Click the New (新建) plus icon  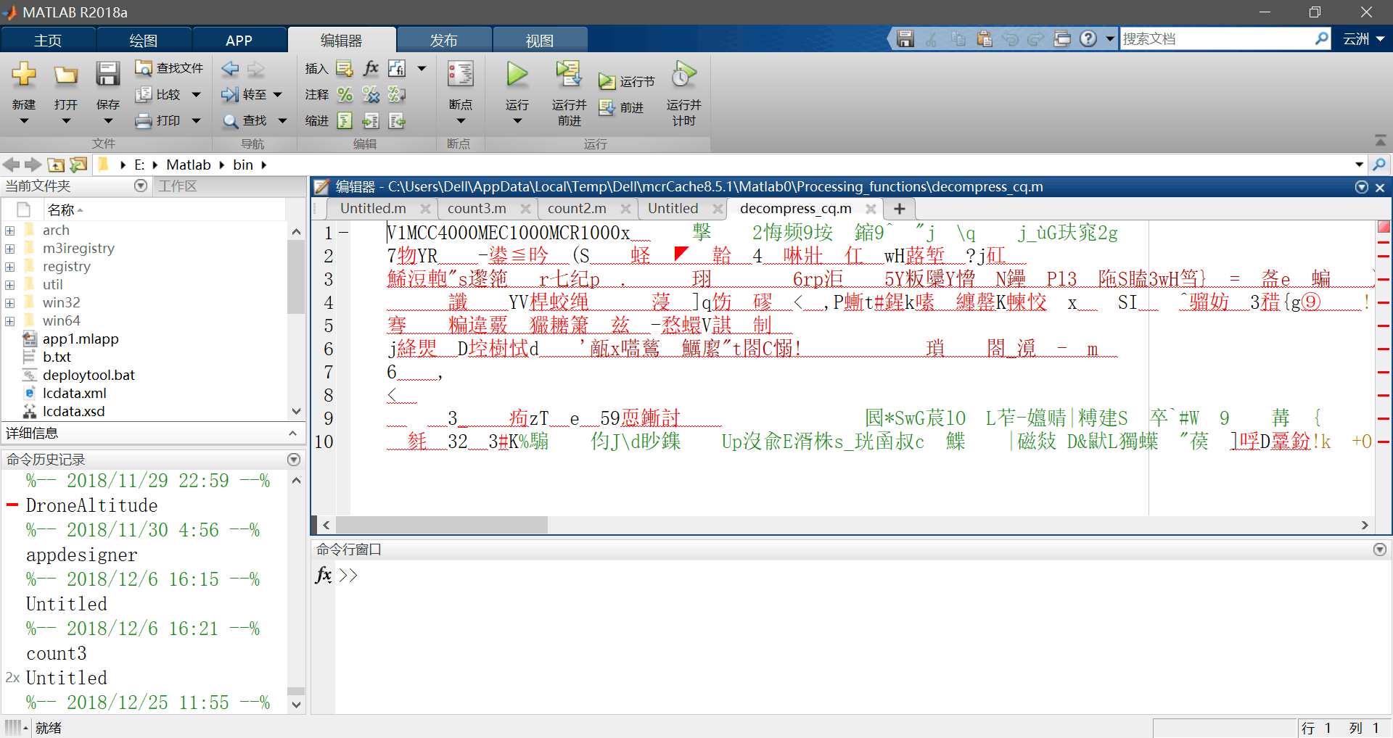tap(24, 74)
